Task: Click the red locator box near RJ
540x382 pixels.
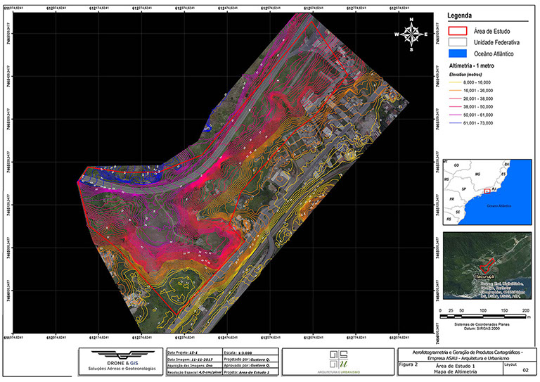Action: pyautogui.click(x=487, y=191)
